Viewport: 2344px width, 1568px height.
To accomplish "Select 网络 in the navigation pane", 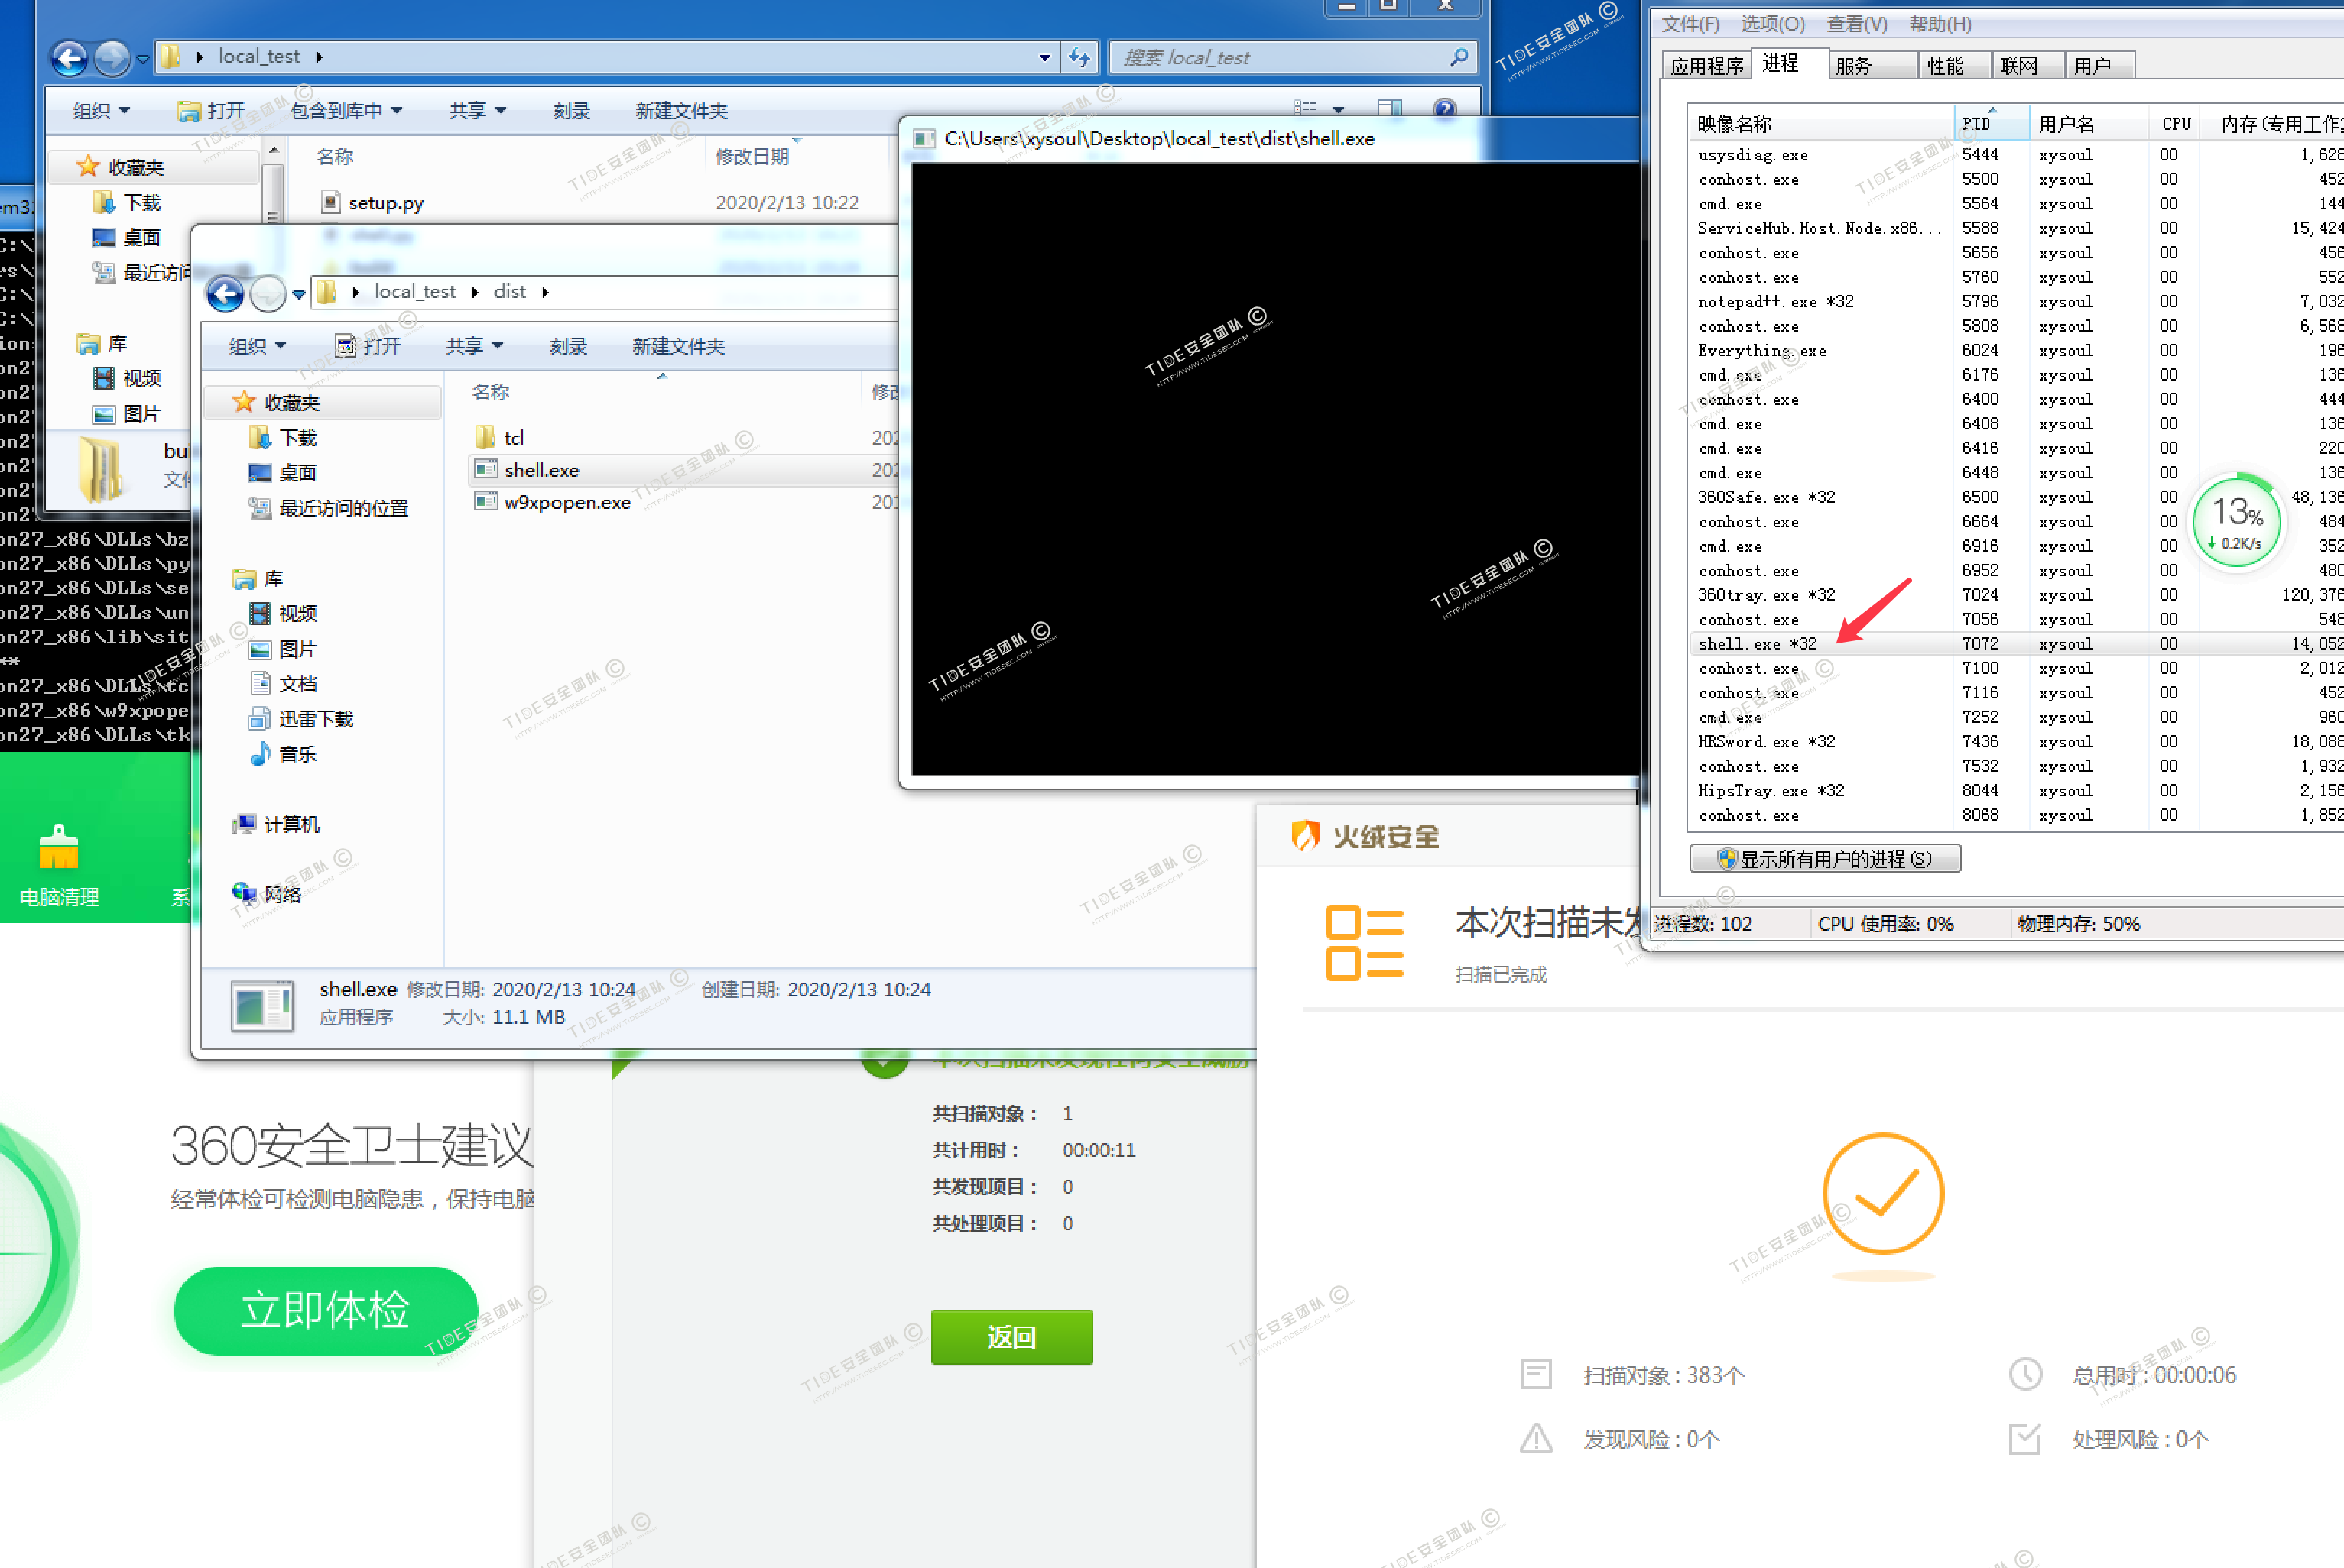I will (x=281, y=894).
